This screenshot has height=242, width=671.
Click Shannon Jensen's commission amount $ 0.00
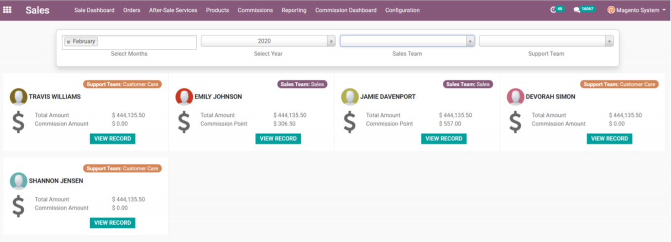(120, 208)
